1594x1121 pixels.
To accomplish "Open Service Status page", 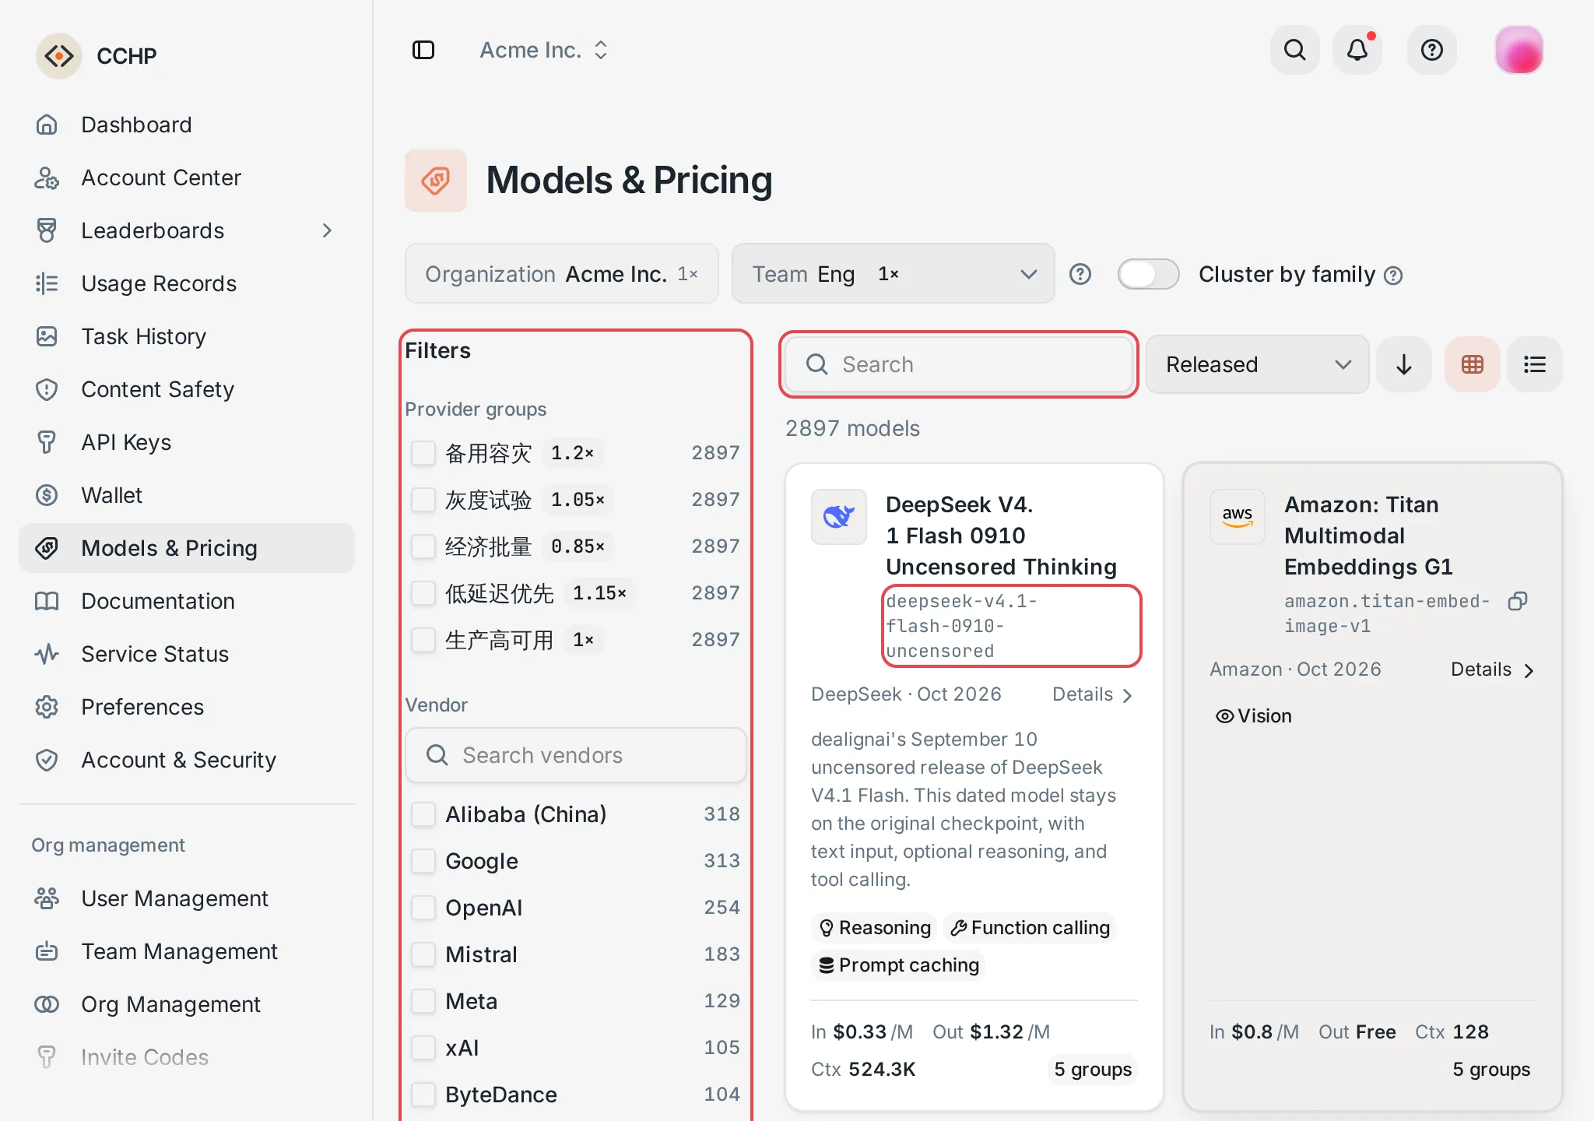I will click(x=187, y=654).
